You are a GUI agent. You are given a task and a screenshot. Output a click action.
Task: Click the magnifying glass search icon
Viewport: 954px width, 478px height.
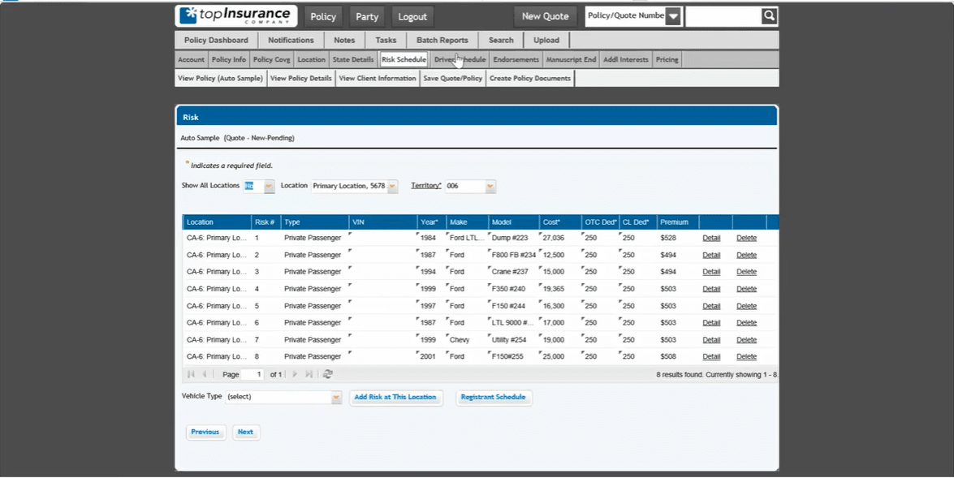coord(769,16)
